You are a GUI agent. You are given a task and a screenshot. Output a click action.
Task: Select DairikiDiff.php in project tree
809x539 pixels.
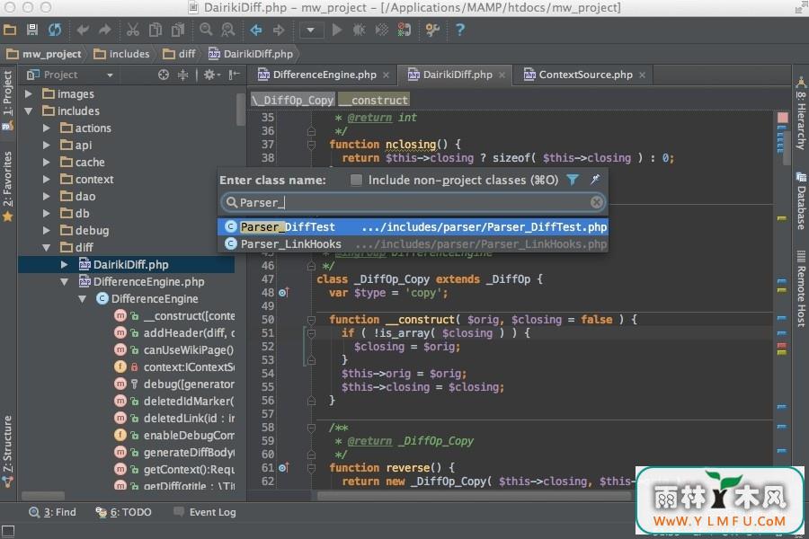127,265
